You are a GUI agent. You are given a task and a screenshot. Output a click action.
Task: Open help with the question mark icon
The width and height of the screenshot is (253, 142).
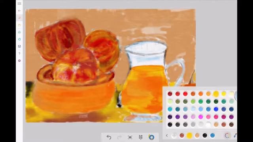tap(19, 54)
